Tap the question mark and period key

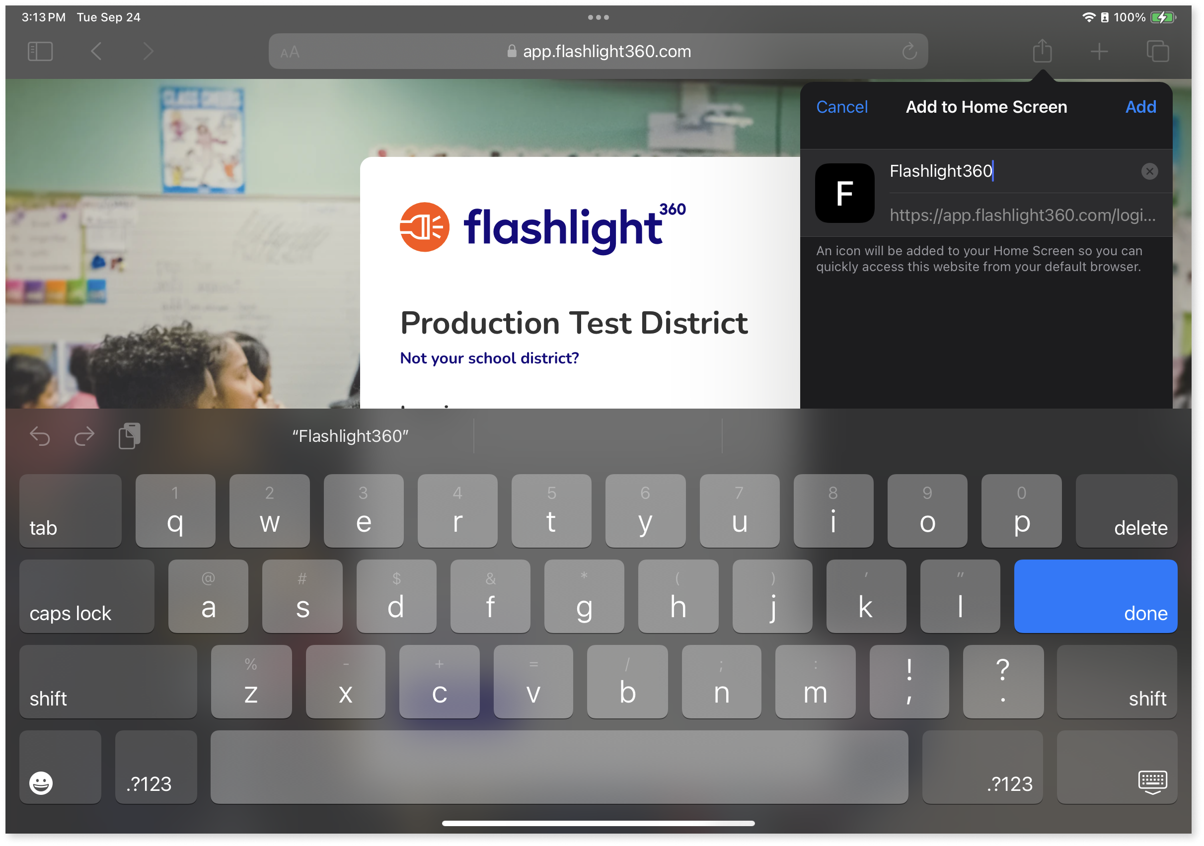(x=1003, y=682)
